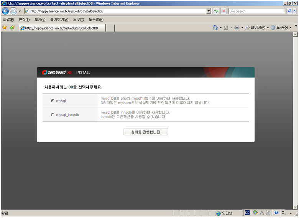Click the Print icon
The height and width of the screenshot is (218, 299).
pyautogui.click(x=237, y=28)
